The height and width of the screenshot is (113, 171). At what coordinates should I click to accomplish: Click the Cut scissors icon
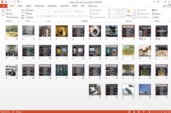point(7,10)
